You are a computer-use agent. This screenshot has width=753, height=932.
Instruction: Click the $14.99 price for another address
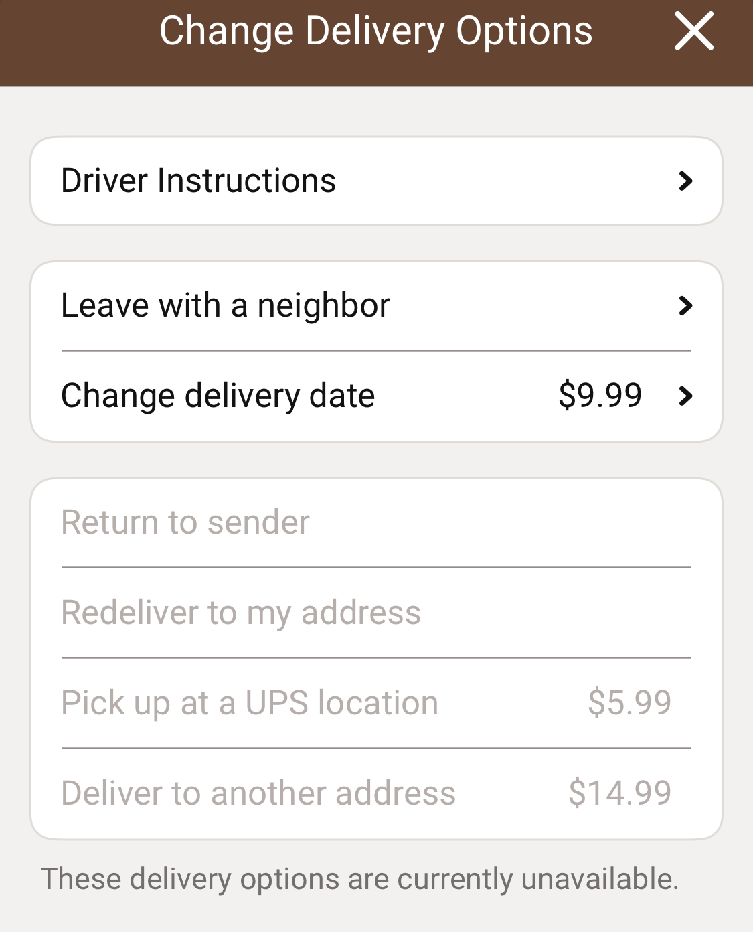point(620,793)
